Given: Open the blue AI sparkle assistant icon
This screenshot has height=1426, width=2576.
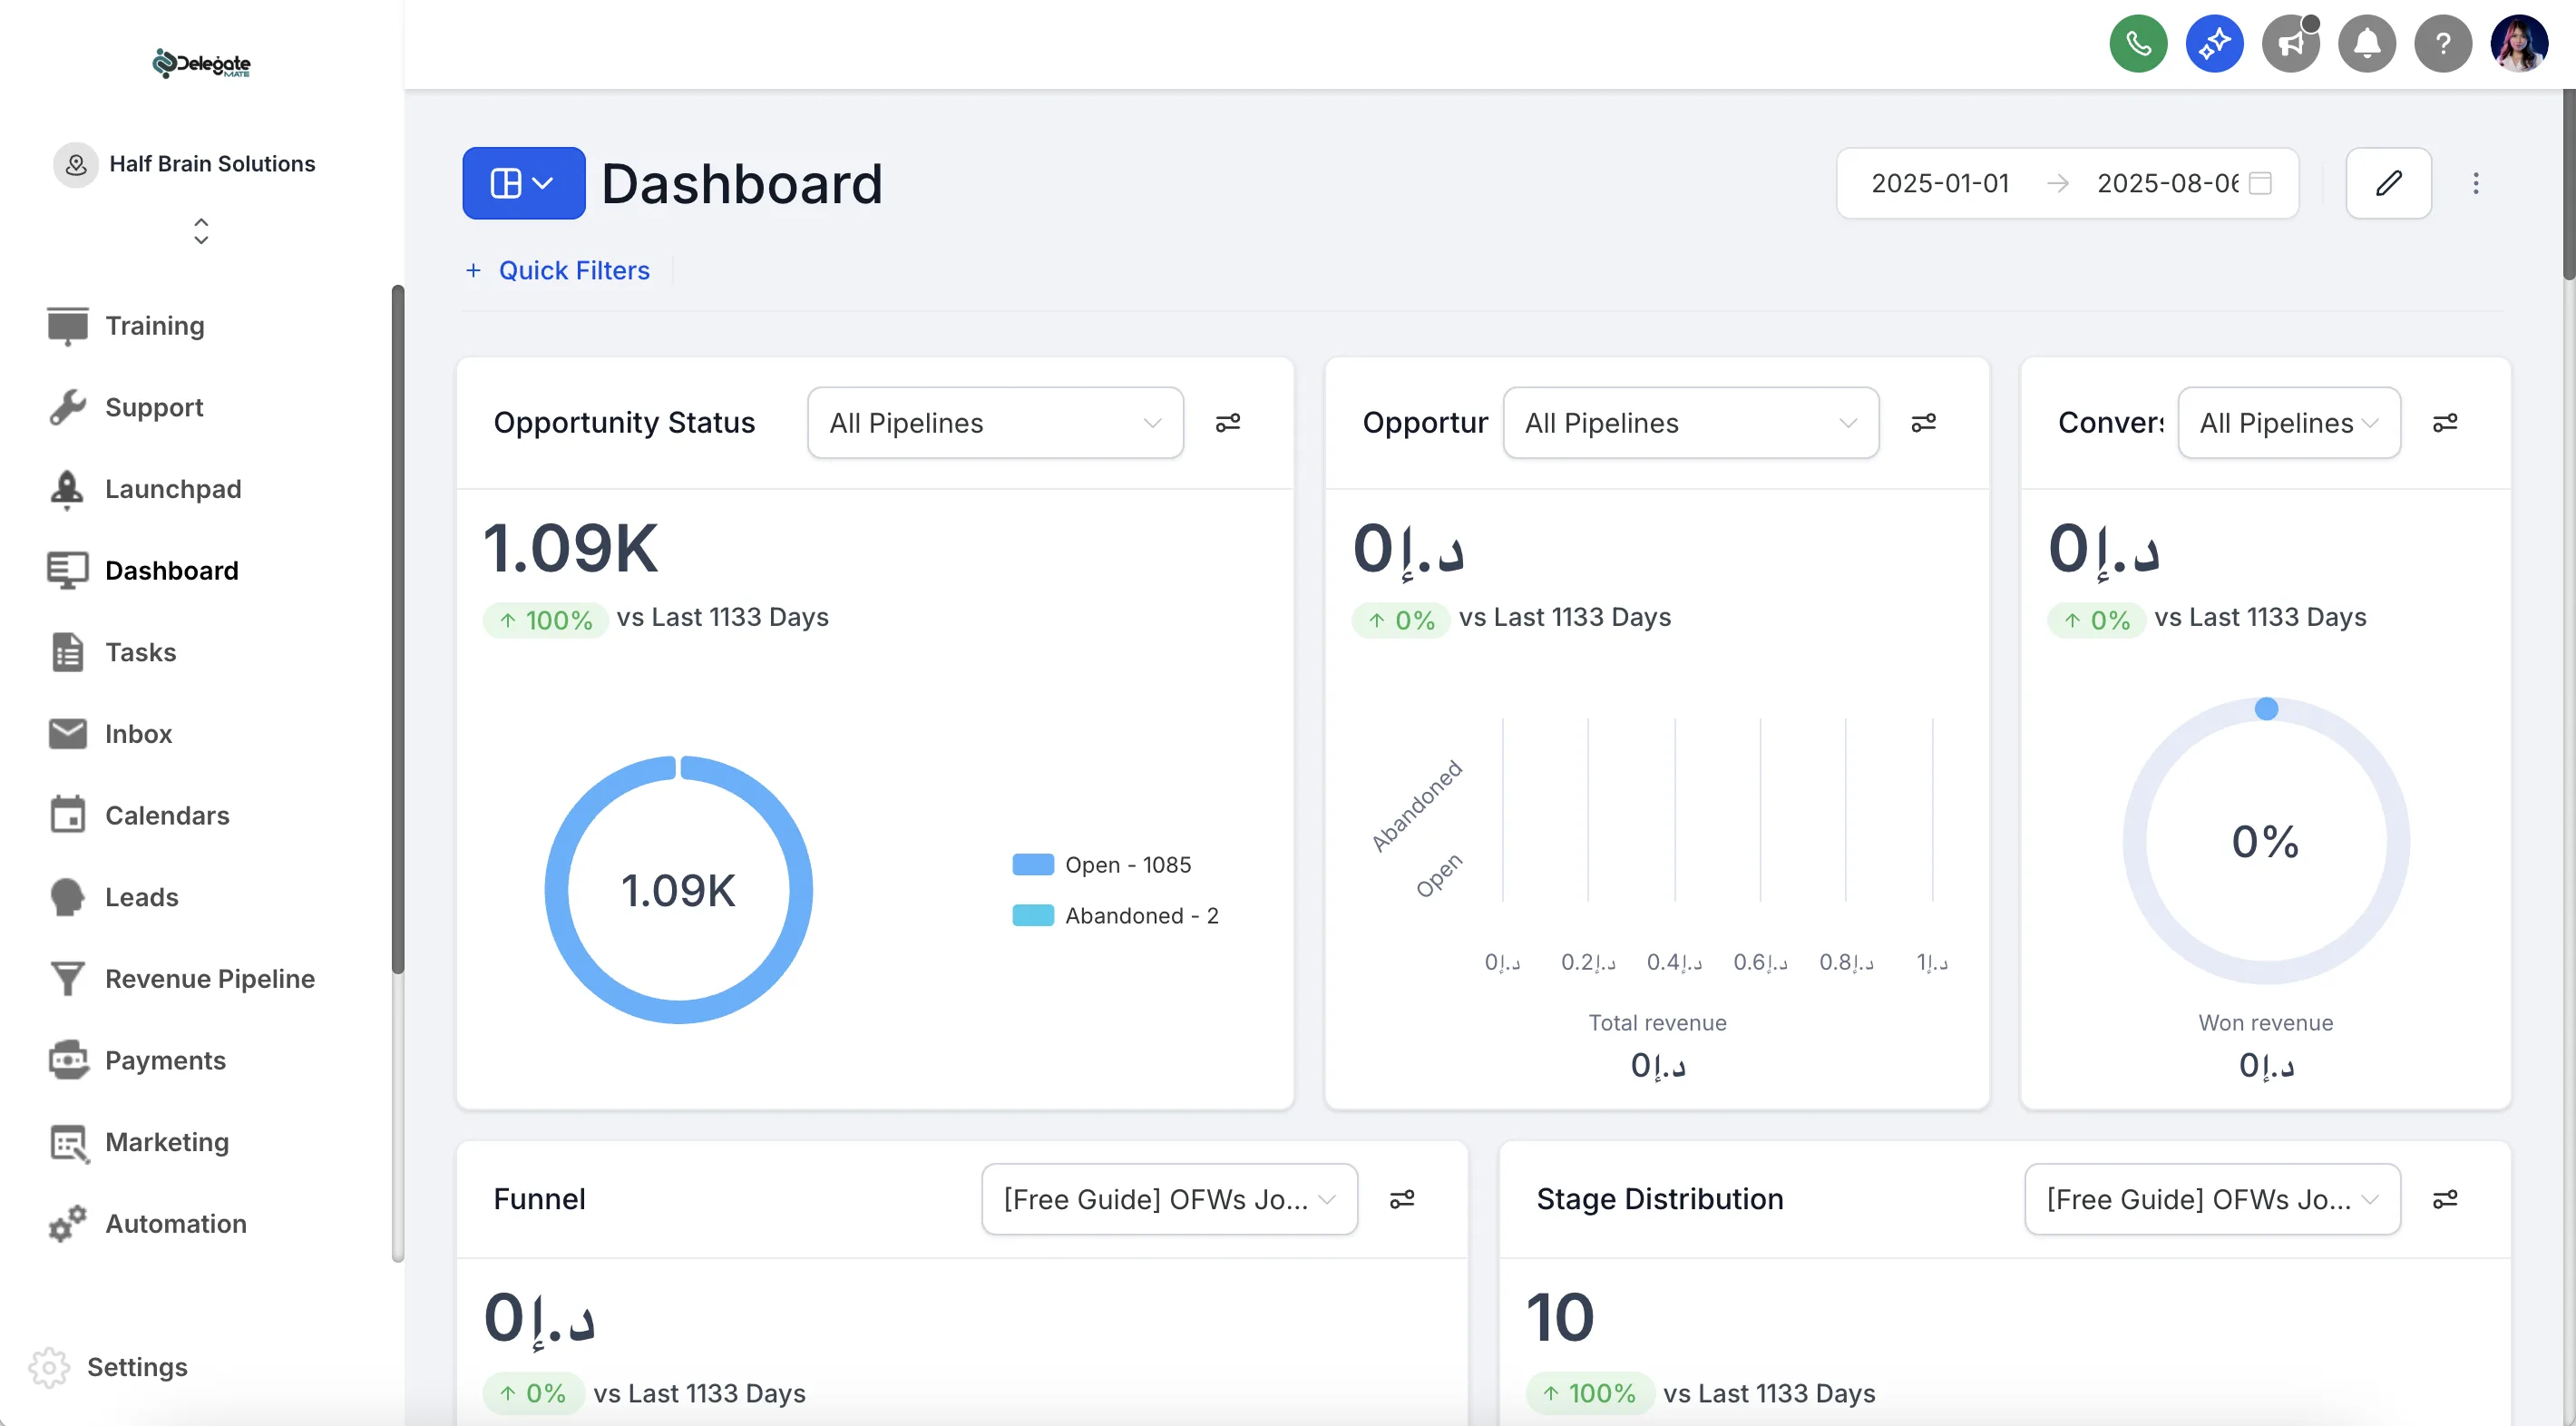Looking at the screenshot, I should (2214, 44).
